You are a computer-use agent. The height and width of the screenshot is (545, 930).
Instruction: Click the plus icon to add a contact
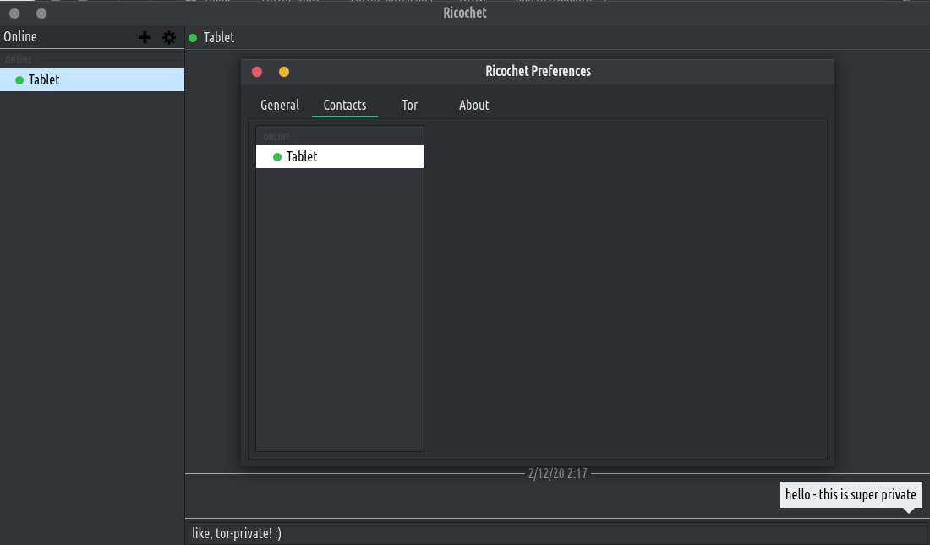coord(145,37)
